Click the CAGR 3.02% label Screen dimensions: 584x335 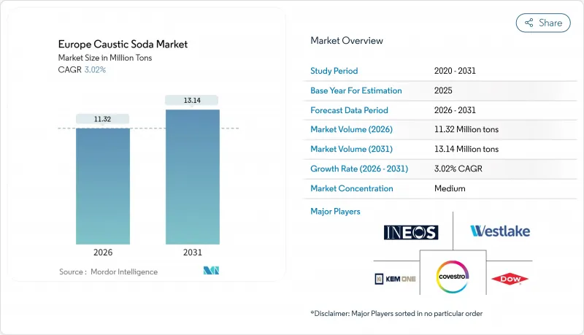pos(82,69)
